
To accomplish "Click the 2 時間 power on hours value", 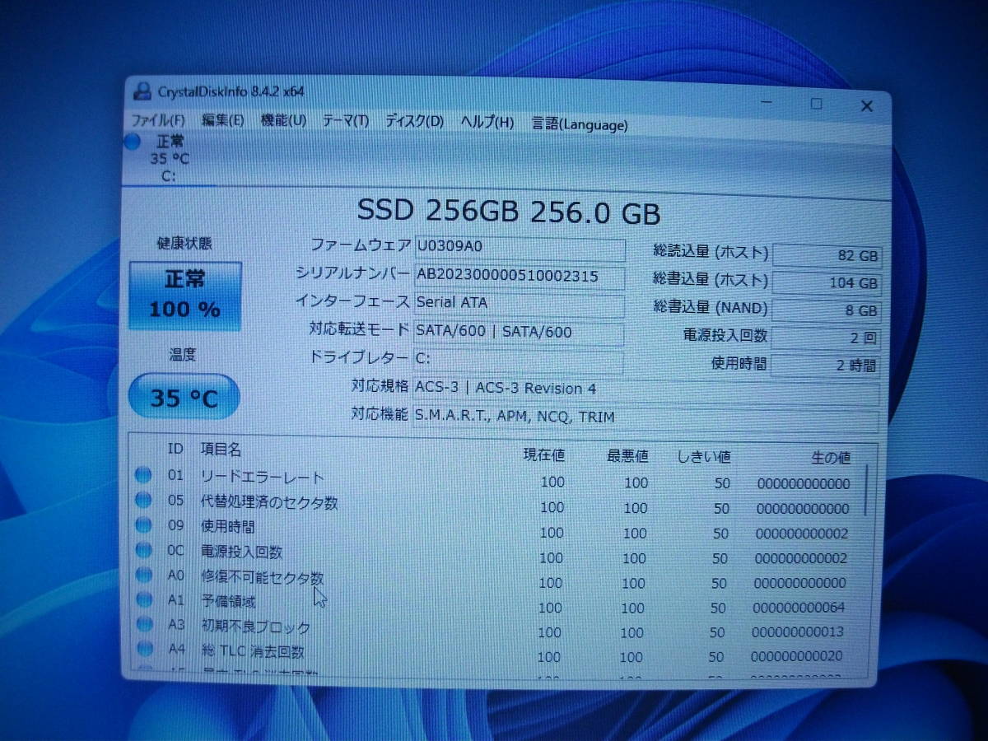I will click(827, 365).
